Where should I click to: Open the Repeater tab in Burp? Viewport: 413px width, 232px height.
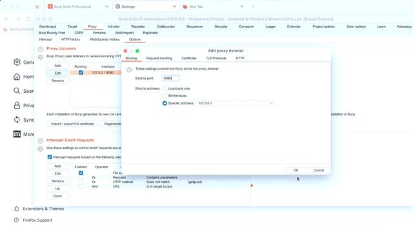point(138,26)
